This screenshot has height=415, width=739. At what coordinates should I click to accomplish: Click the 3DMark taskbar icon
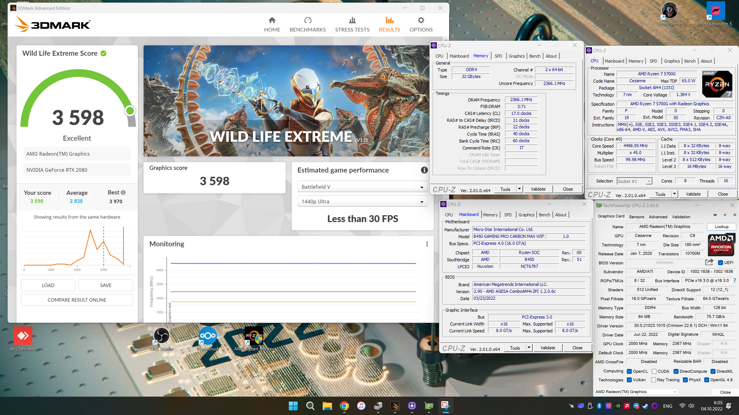click(x=395, y=406)
